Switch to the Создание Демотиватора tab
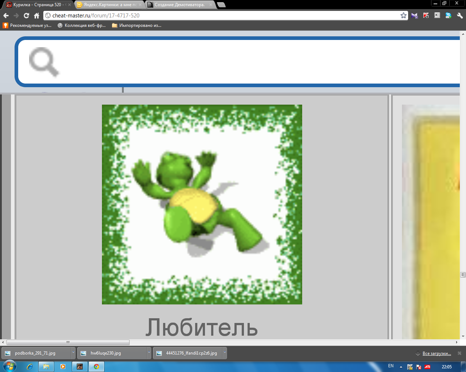The height and width of the screenshot is (372, 466). coord(179,5)
